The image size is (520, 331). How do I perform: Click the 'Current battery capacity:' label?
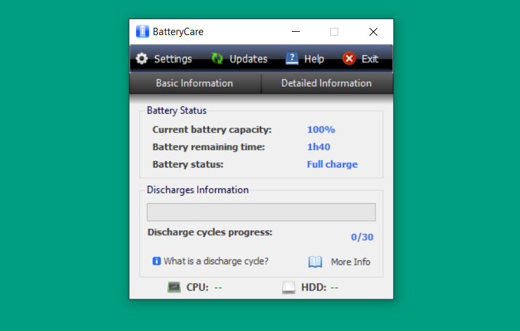point(212,130)
